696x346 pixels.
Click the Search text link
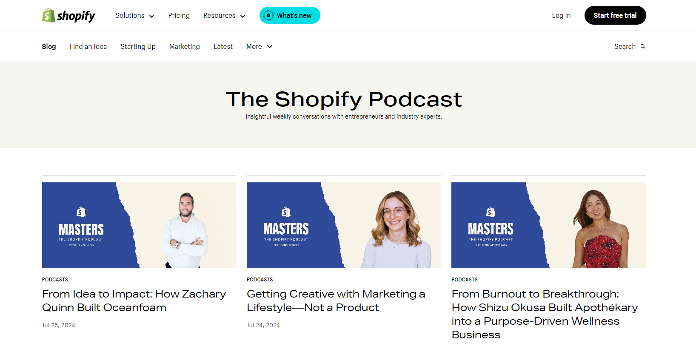pyautogui.click(x=625, y=46)
